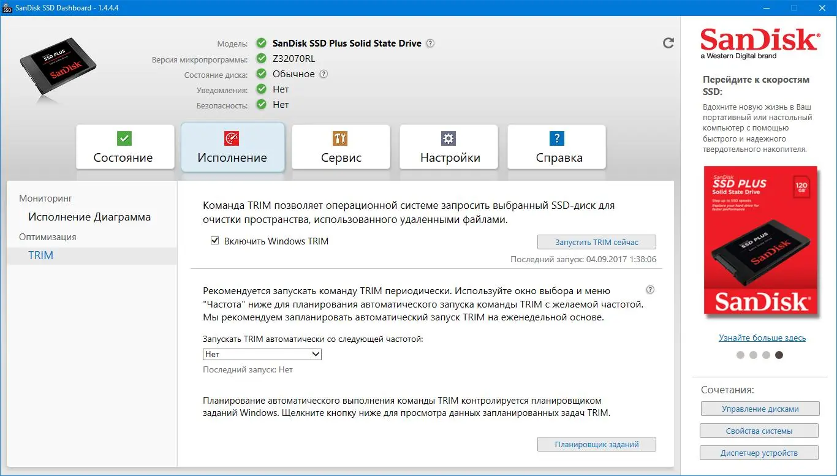Select the first carousel dot under the ad

tap(740, 355)
